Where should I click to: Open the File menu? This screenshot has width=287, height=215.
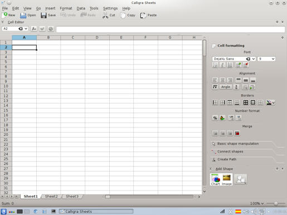5,8
